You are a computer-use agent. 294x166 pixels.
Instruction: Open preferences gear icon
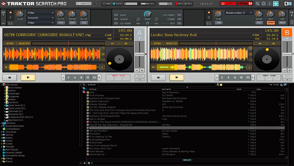click(264, 4)
